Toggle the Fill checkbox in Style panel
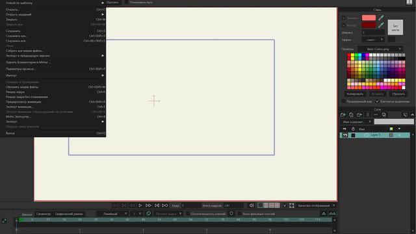 coord(343,18)
